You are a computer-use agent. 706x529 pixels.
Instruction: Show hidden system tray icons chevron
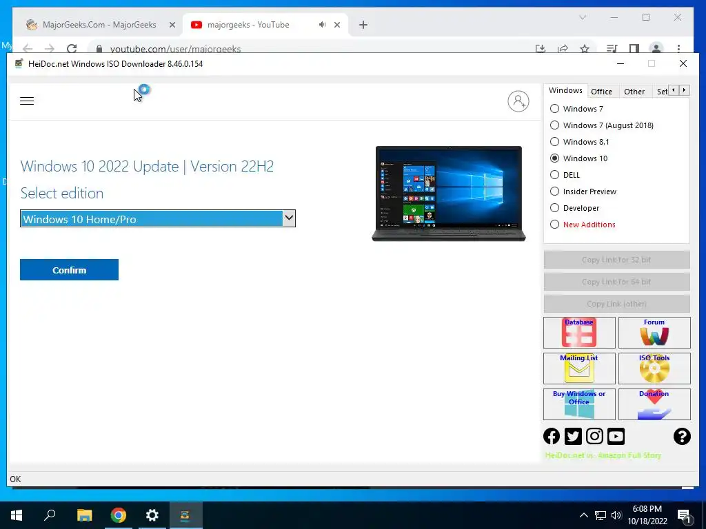point(583,515)
